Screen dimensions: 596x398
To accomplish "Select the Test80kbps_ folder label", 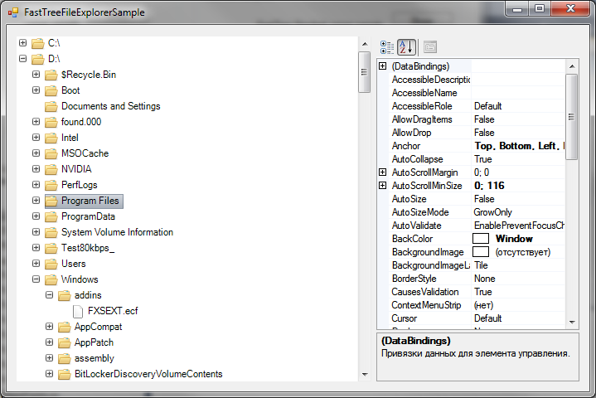I will point(88,248).
